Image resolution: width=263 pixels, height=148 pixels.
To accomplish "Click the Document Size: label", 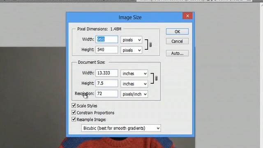I will pos(91,62).
